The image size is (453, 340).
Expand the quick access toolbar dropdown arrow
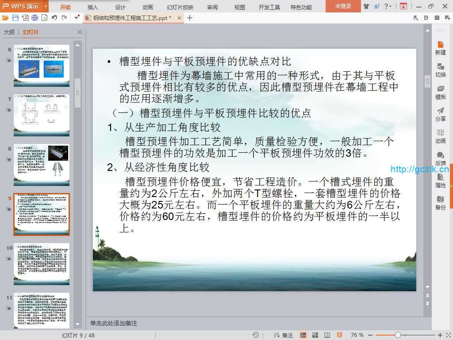77,18
